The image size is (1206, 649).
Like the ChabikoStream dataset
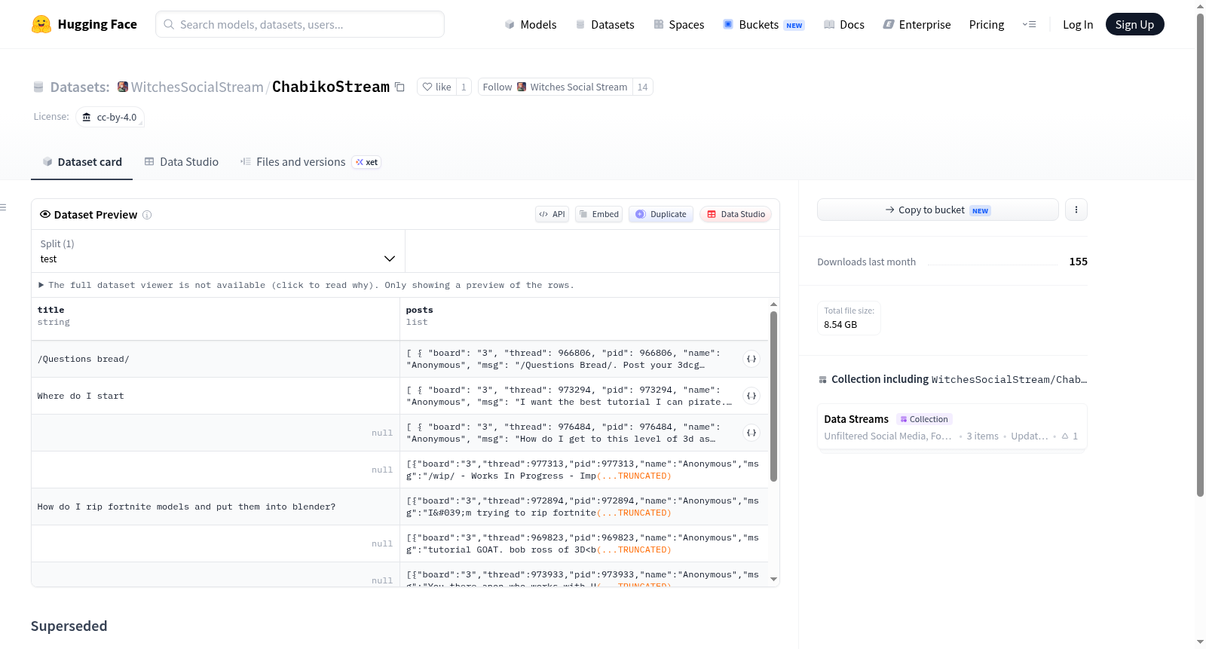click(x=436, y=87)
